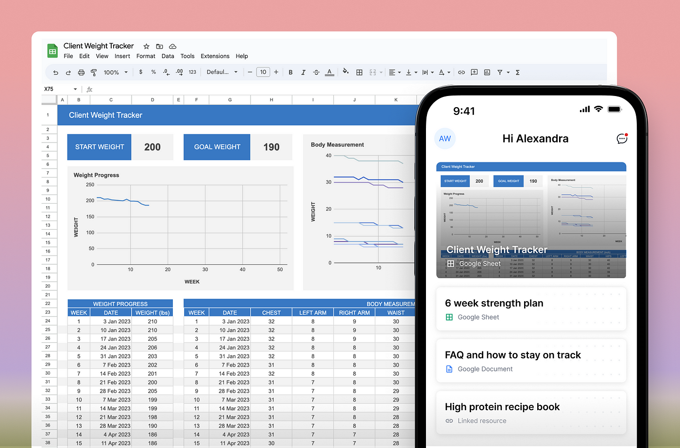Click the font size field showing 10
The width and height of the screenshot is (680, 448).
pyautogui.click(x=263, y=72)
